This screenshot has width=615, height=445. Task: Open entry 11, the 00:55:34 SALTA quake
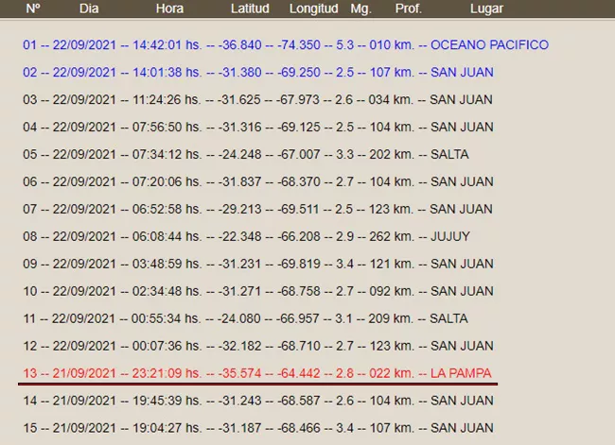246,318
